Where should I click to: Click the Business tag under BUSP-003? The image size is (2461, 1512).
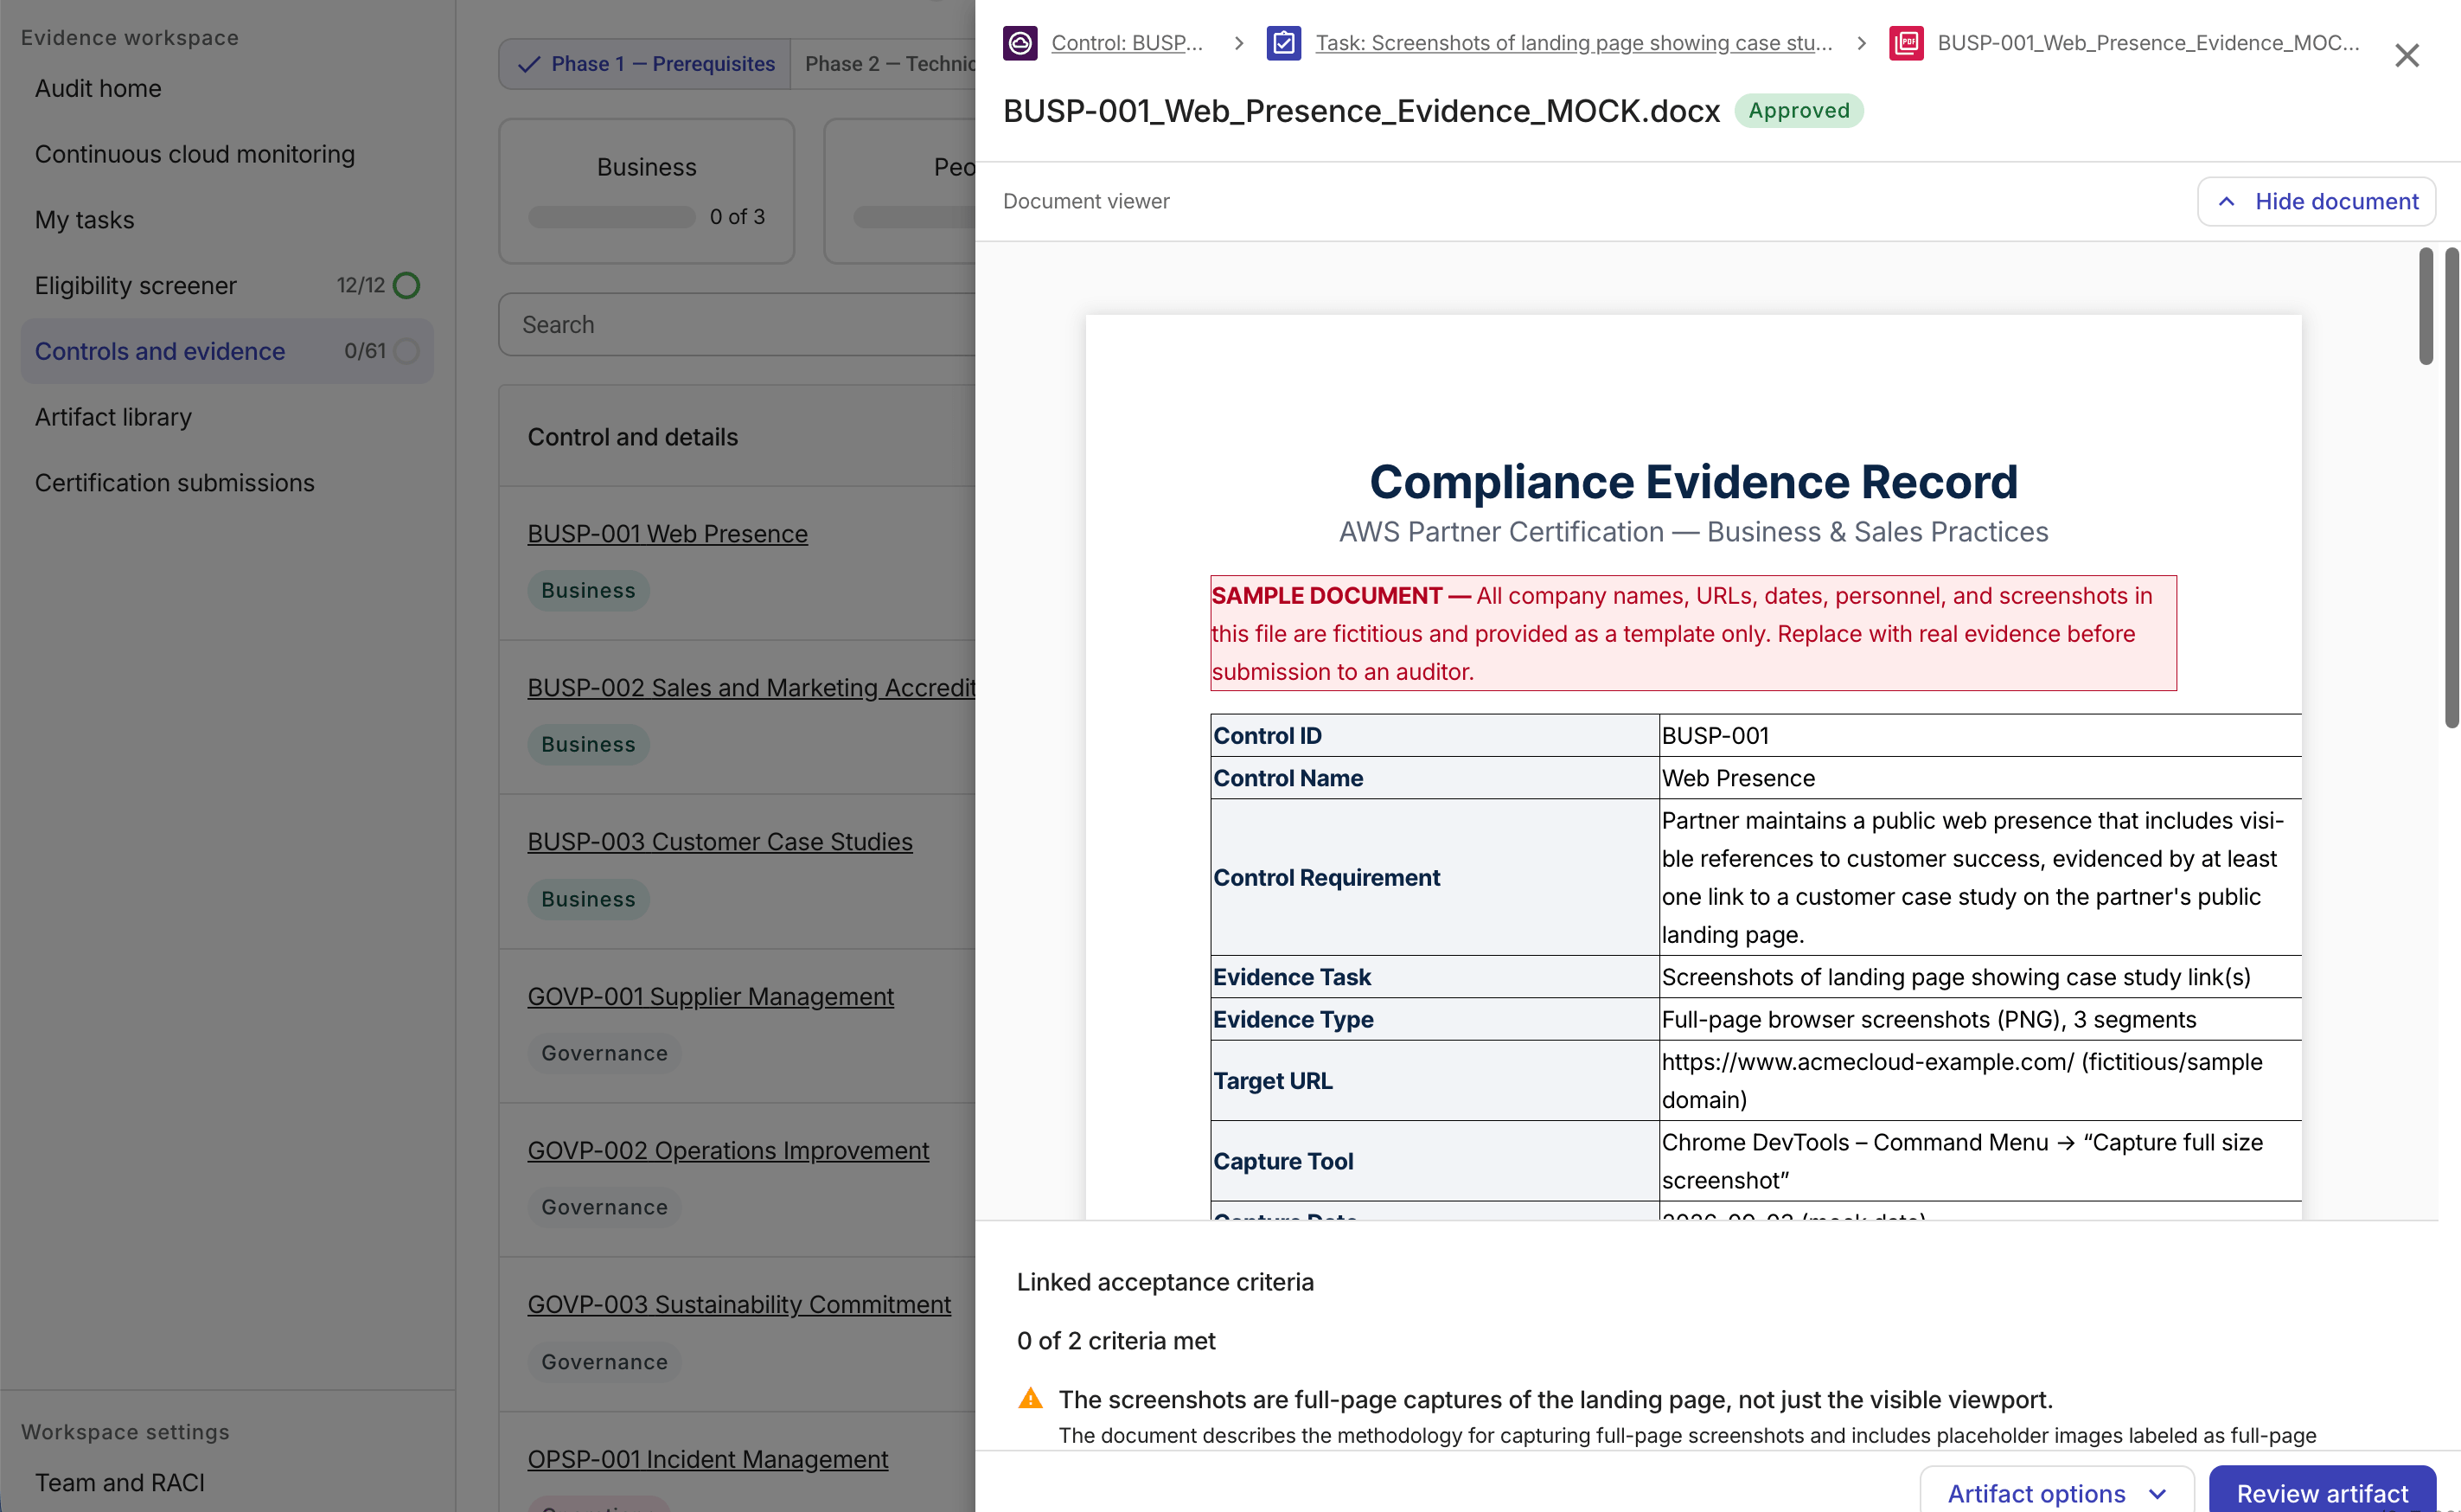(589, 899)
